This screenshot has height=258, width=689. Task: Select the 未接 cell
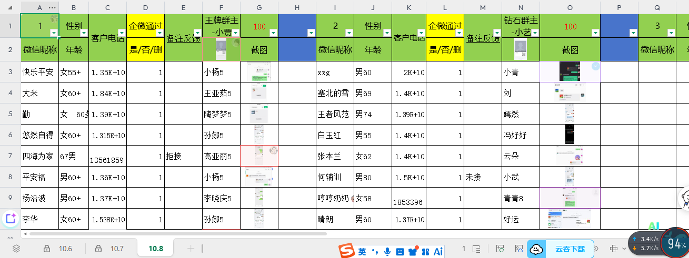pyautogui.click(x=483, y=177)
